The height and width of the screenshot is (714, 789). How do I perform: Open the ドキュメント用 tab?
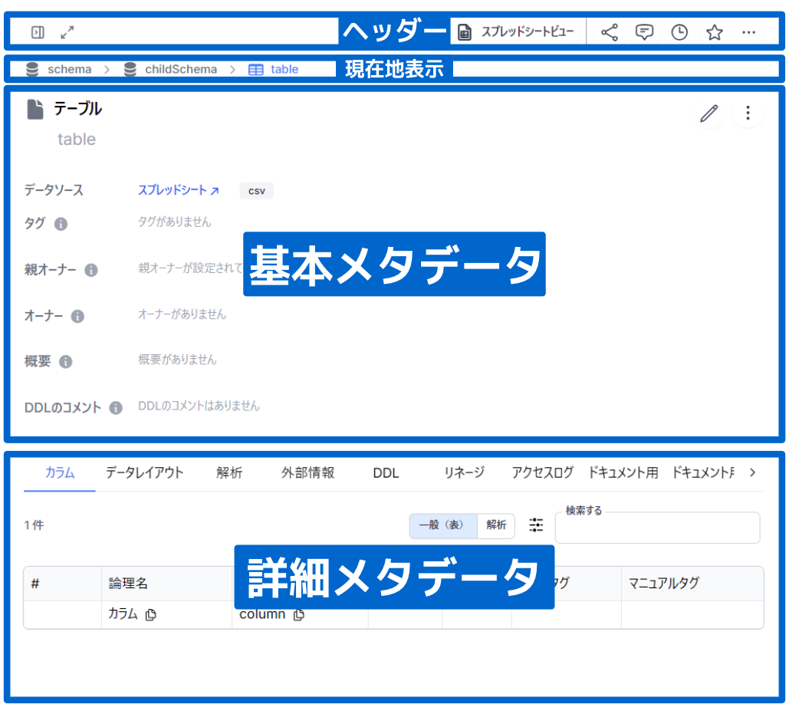click(623, 473)
